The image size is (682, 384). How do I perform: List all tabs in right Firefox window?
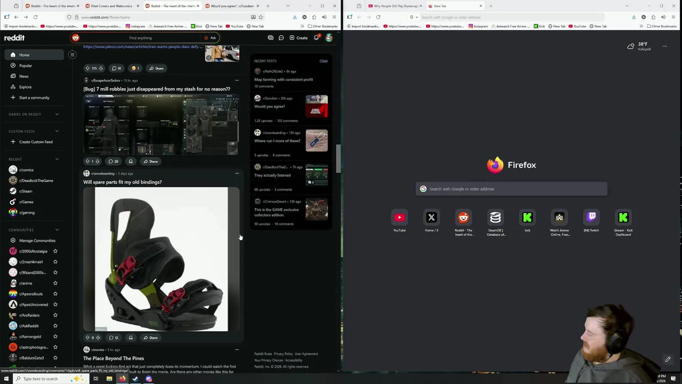click(x=627, y=6)
